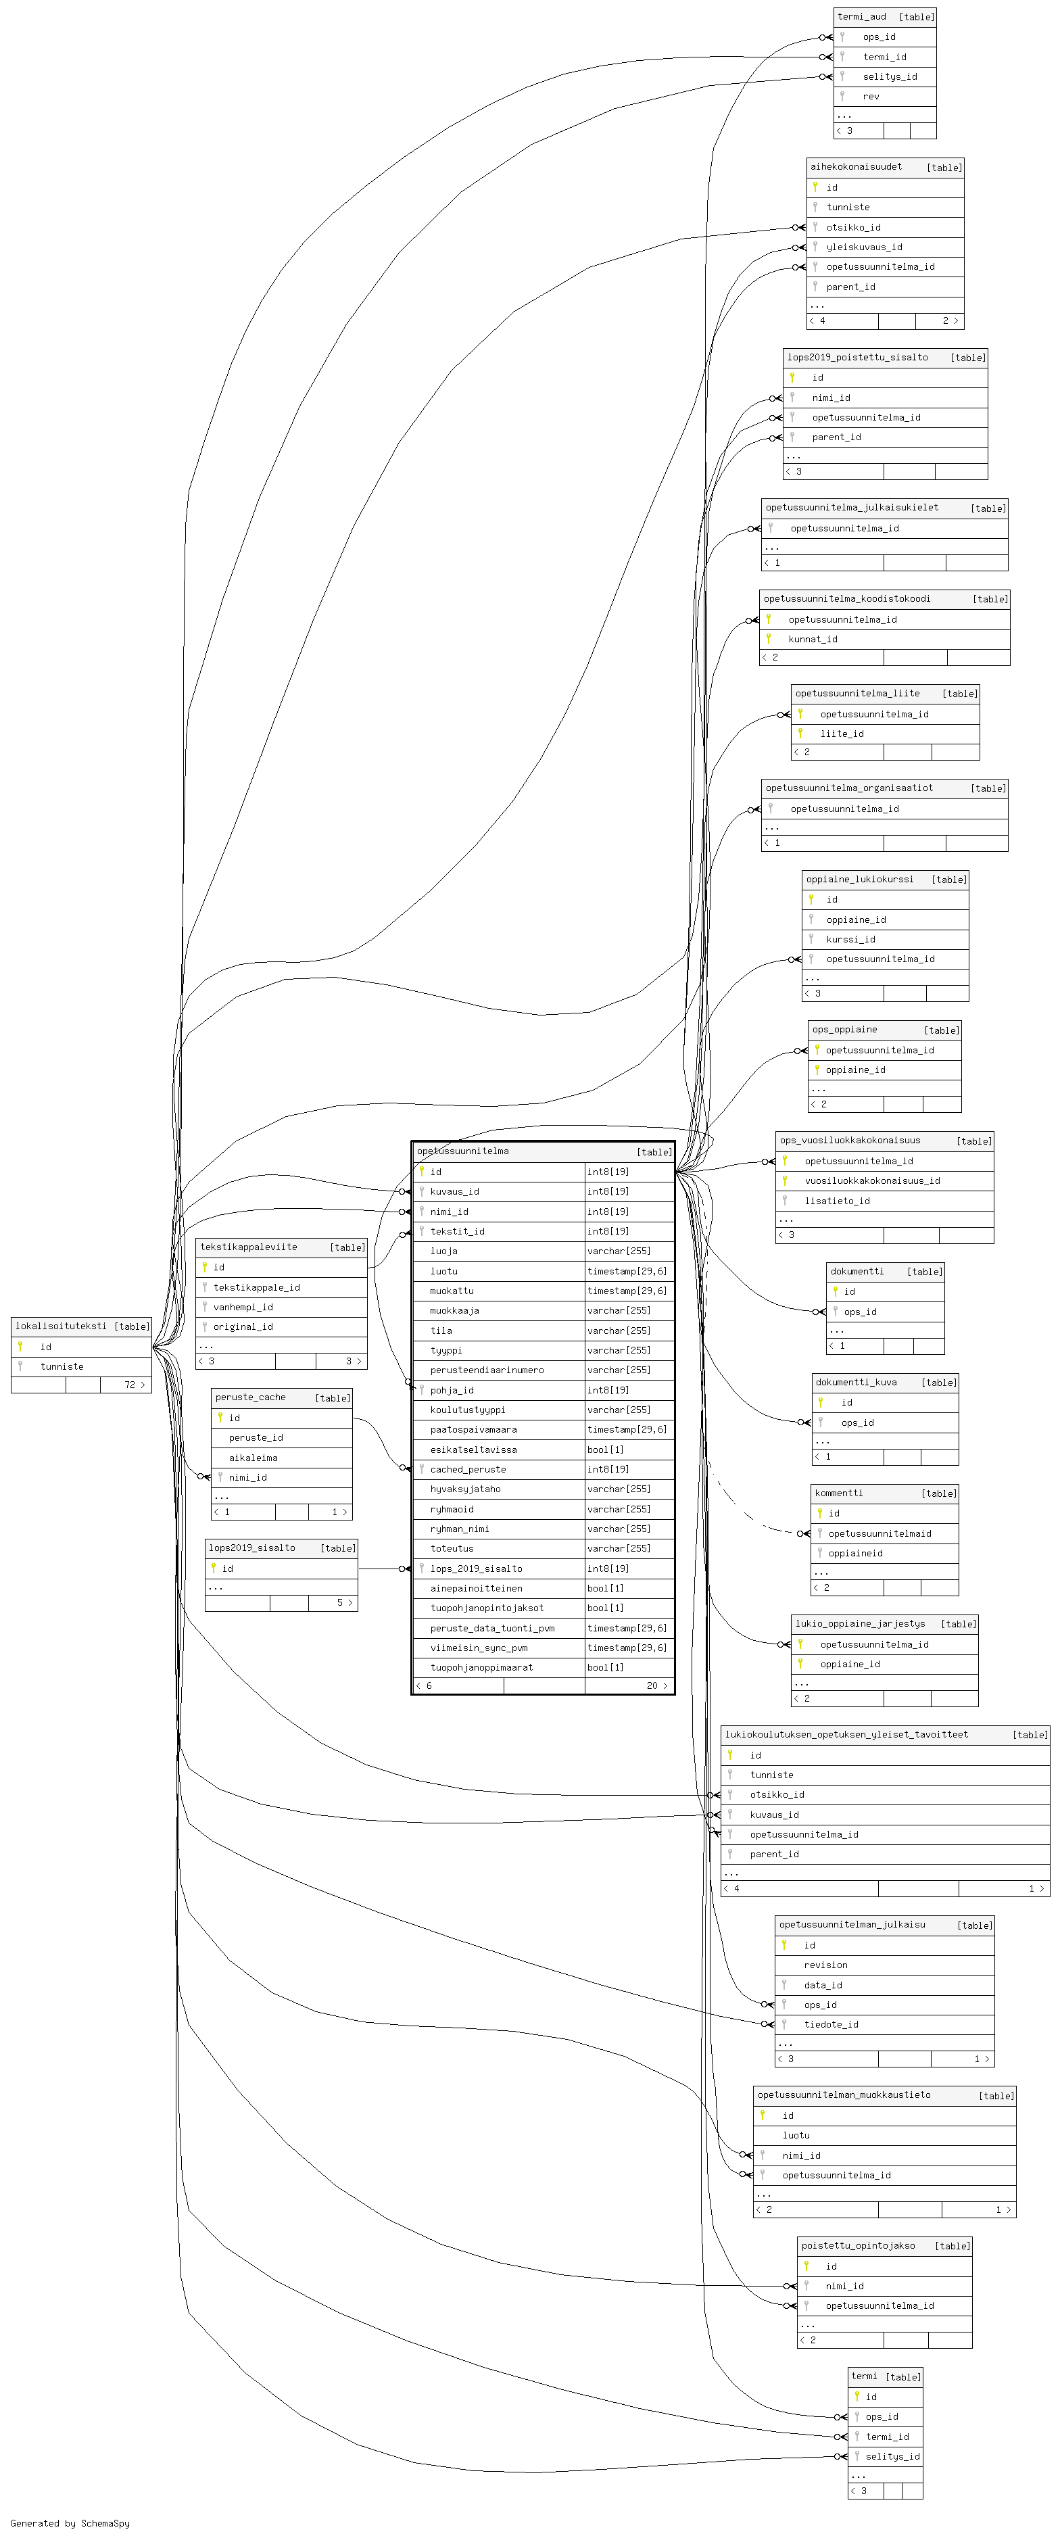Screen dimensions: 1060x2536
Task: Click key icon beside tunniste in lokalisoituteksti
Action: [20, 1366]
